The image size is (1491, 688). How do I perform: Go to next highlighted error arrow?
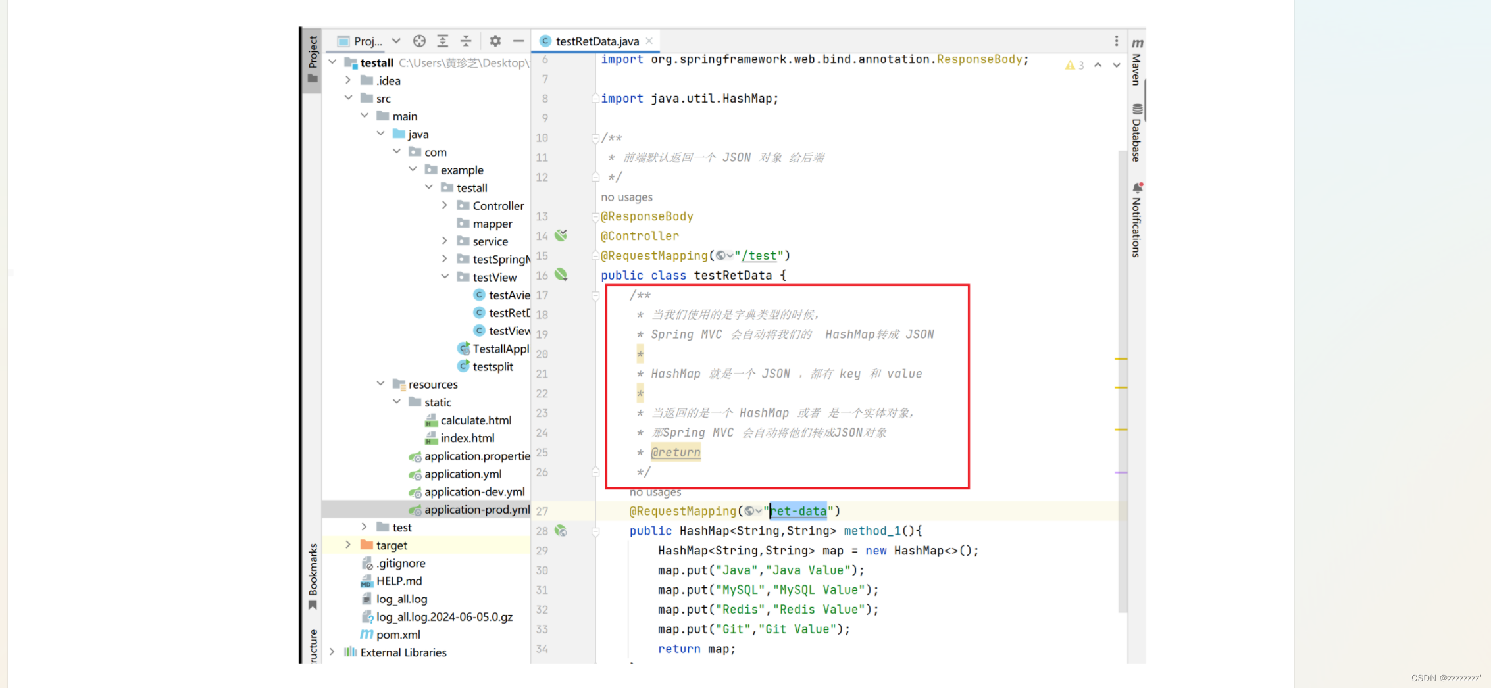click(1117, 65)
